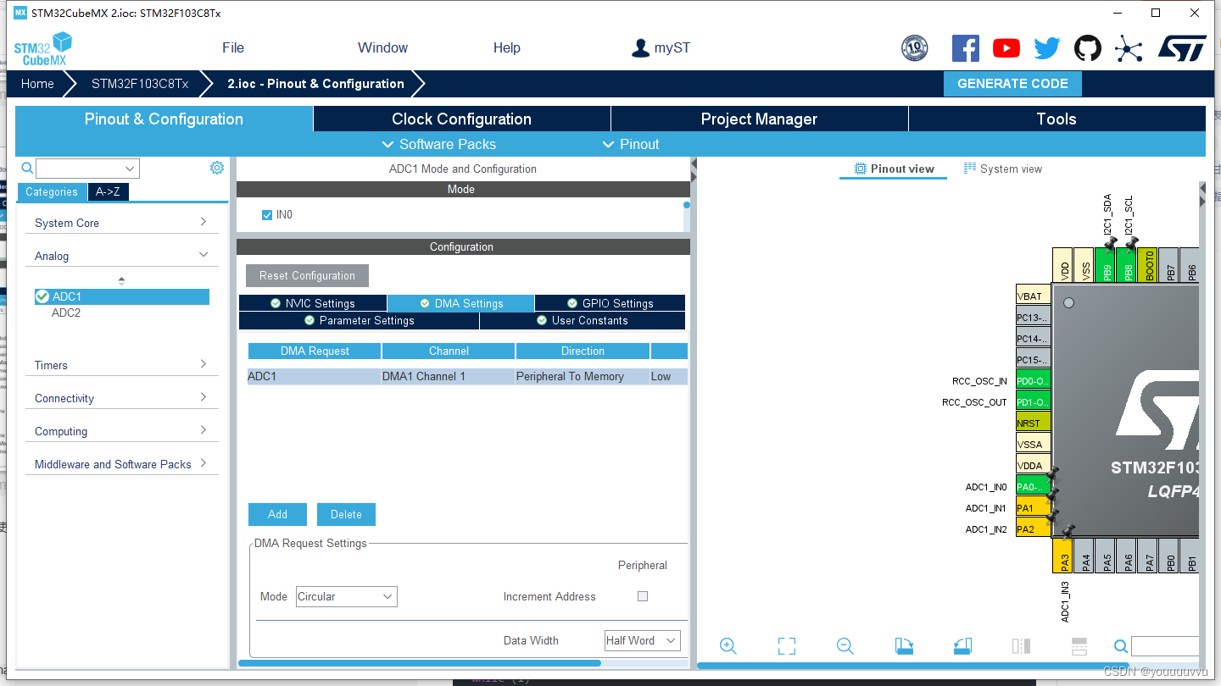Enable Peripheral Increment Address checkbox
Screen dimensions: 1221x686
pyautogui.click(x=643, y=596)
